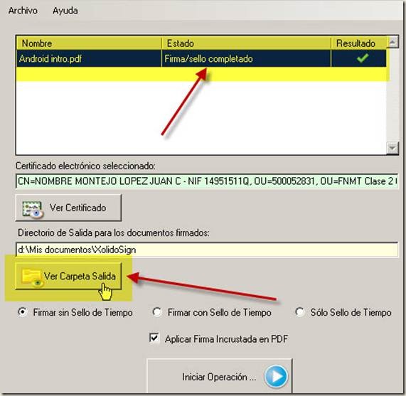Click the file list scroll up arrow

pyautogui.click(x=392, y=43)
